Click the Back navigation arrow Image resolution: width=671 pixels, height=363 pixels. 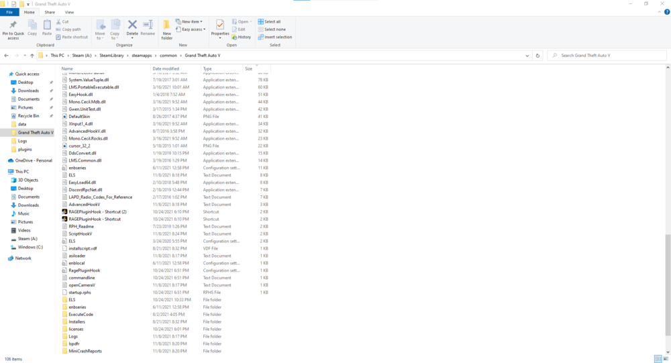tap(7, 55)
